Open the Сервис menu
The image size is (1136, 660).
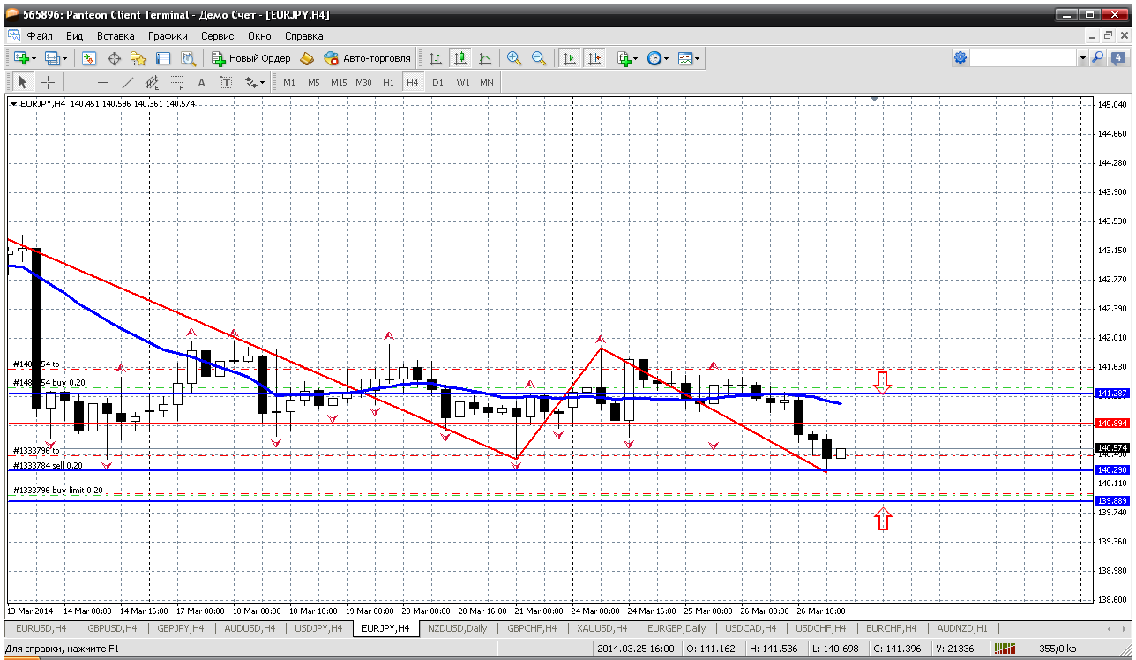click(217, 36)
